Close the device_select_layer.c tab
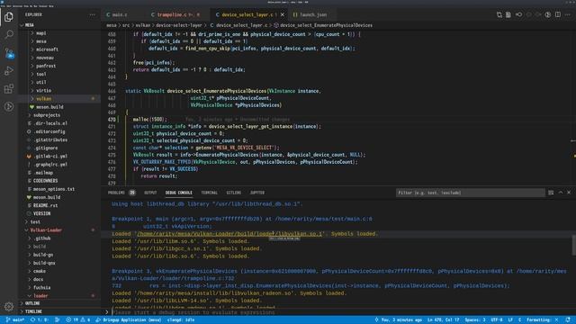Image resolution: width=576 pixels, height=324 pixels. point(282,14)
